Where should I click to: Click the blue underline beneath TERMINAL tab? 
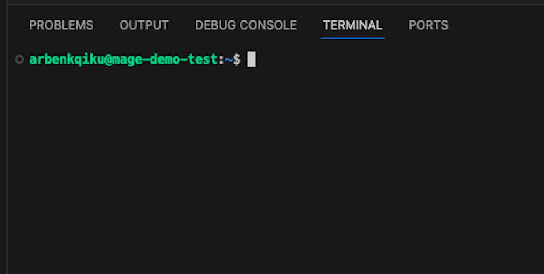point(352,38)
